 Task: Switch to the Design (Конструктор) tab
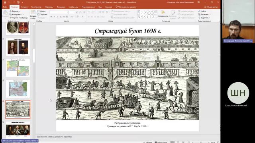click(x=36, y=7)
